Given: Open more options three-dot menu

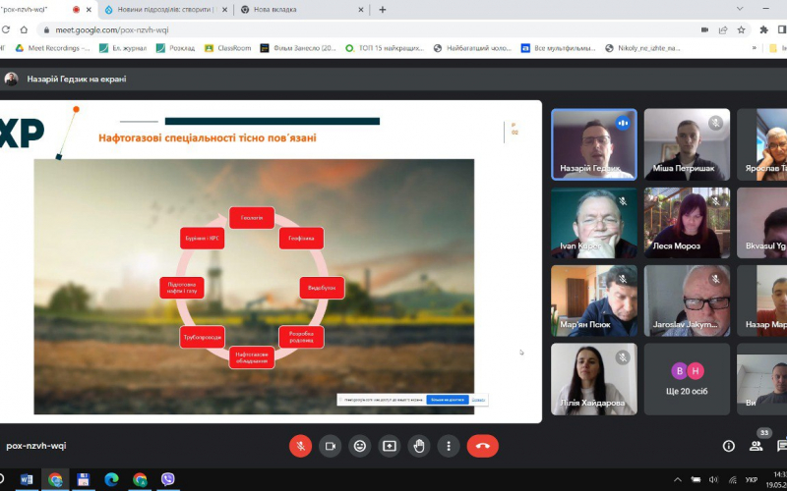Looking at the screenshot, I should (x=449, y=446).
